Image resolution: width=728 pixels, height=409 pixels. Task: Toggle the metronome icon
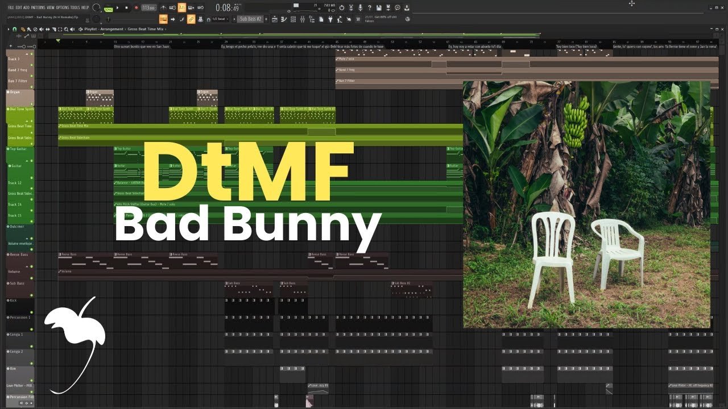163,8
